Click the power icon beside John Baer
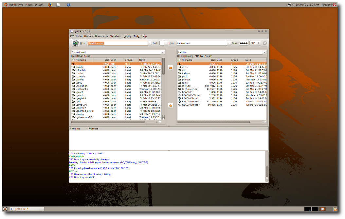Screen dimensions: 345x219 [x=335, y=5]
